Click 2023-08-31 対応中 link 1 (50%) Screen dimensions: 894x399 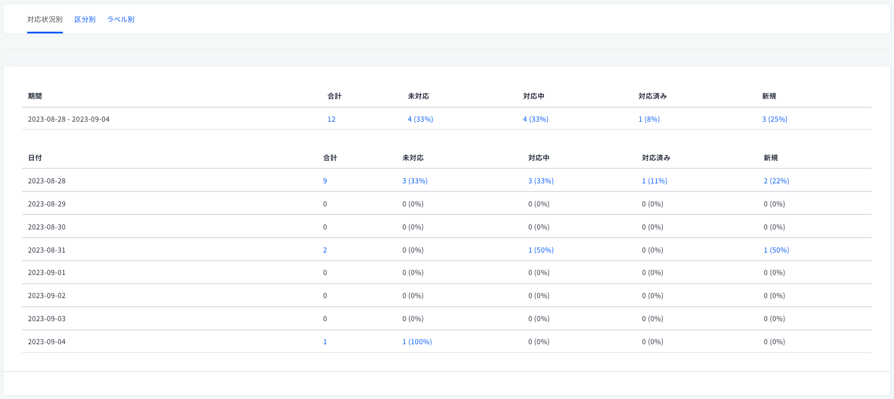pos(541,250)
